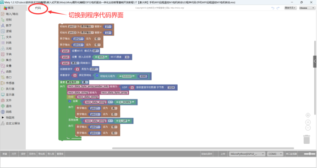Image resolution: width=317 pixels, height=168 pixels.
Task: Click the 打开 open file button
Action: [x=14, y=154]
